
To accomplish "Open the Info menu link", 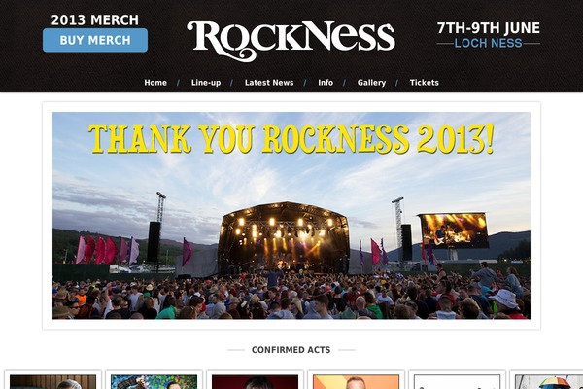I will (326, 83).
